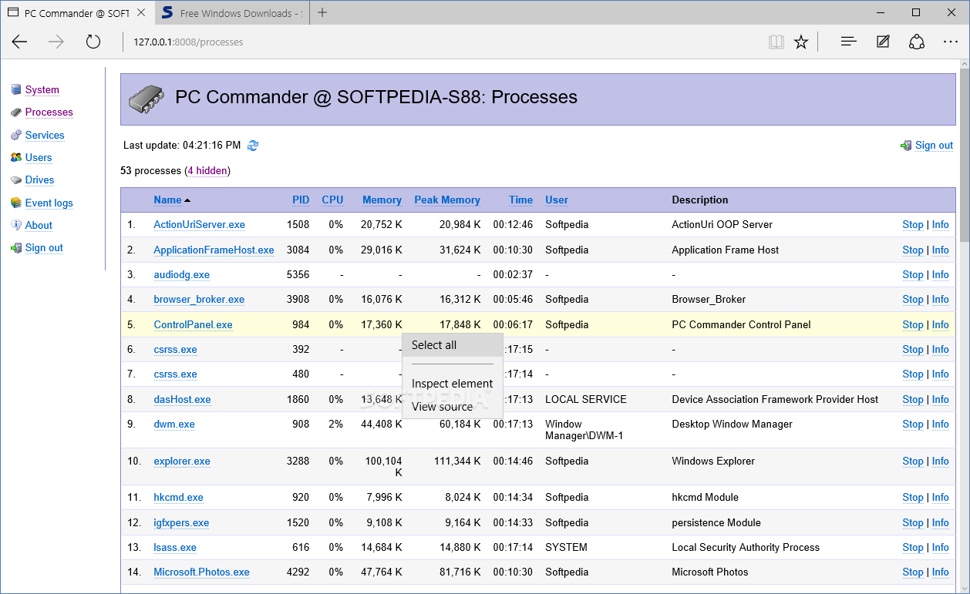Reload the page with the refresh button
Viewport: 970px width, 594px height.
point(93,42)
